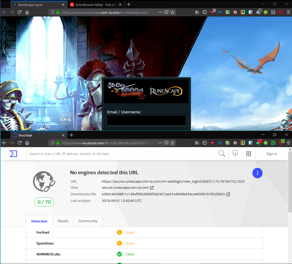Close the VirusTotal tab
The image size is (292, 264).
click(x=63, y=135)
